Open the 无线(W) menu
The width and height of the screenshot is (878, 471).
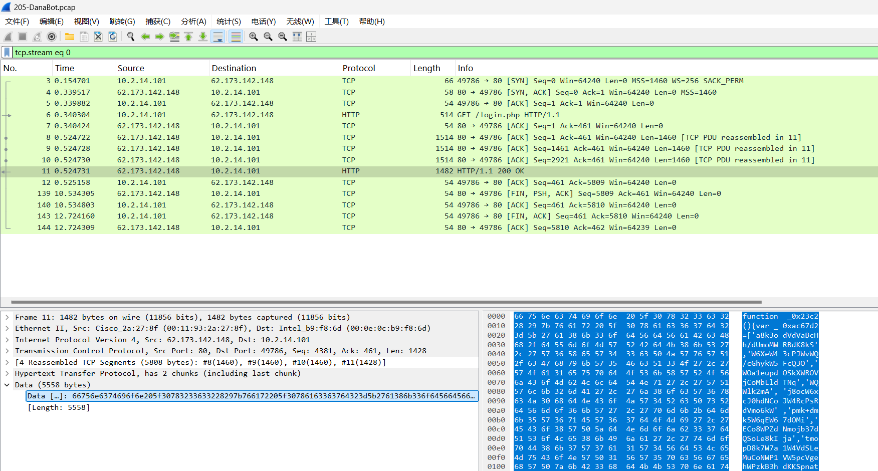(x=300, y=22)
